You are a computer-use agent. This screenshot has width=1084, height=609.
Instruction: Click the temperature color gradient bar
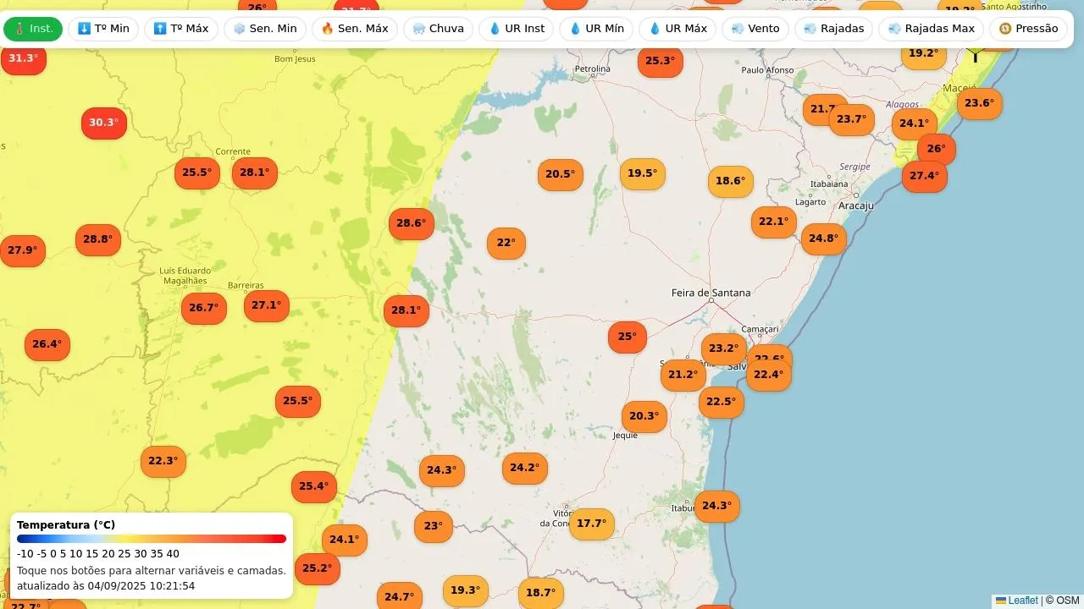[x=152, y=539]
